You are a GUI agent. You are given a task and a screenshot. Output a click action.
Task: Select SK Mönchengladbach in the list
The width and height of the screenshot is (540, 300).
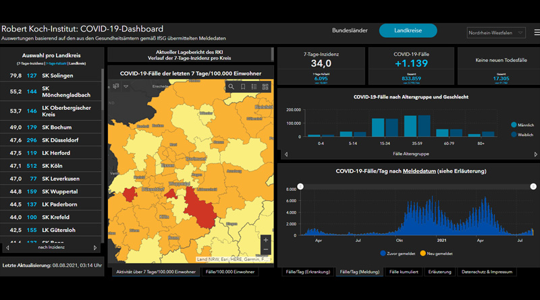point(51,92)
